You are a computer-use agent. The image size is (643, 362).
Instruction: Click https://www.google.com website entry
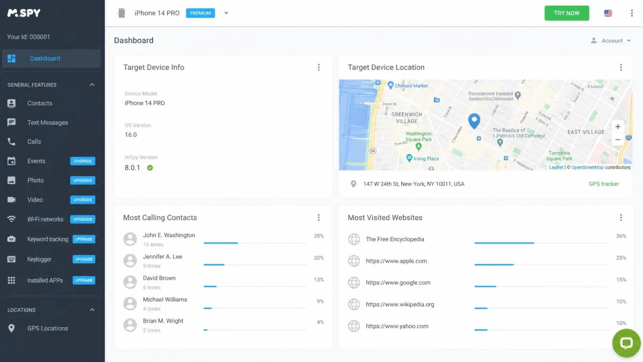(x=398, y=283)
